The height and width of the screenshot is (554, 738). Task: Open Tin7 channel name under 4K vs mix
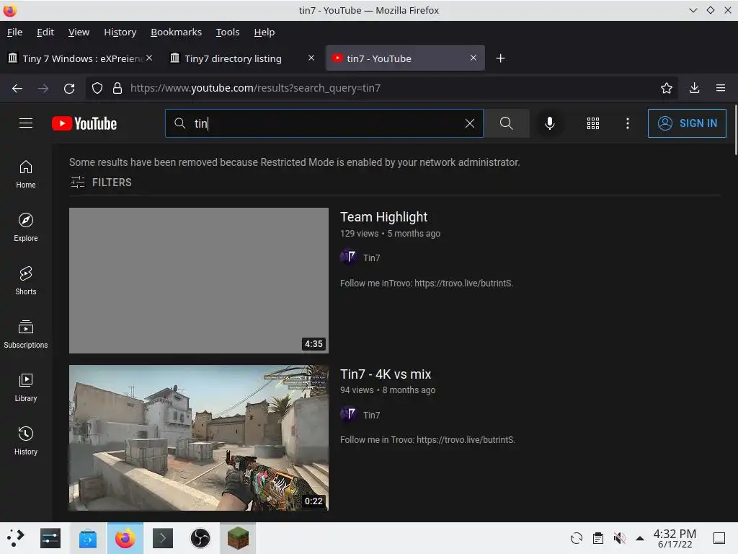(371, 415)
